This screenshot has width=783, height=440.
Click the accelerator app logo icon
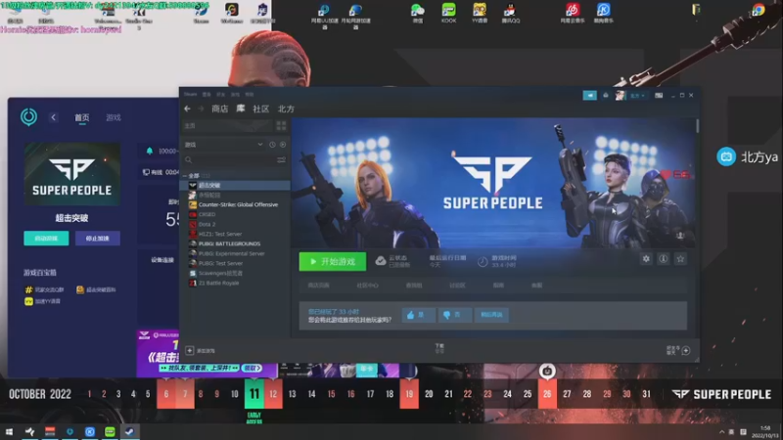tap(28, 117)
